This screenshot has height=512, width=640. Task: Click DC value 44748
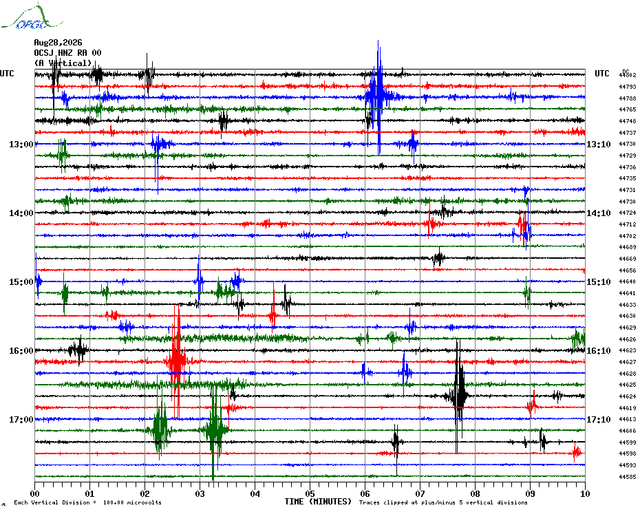pos(628,121)
